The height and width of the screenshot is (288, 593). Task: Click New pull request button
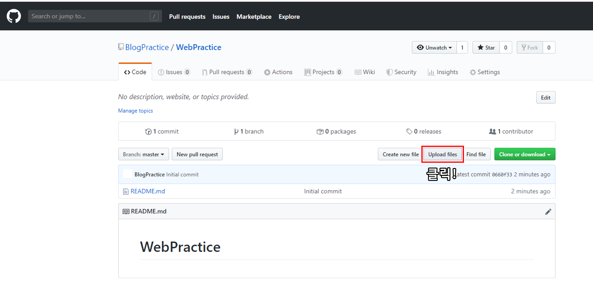(x=197, y=154)
